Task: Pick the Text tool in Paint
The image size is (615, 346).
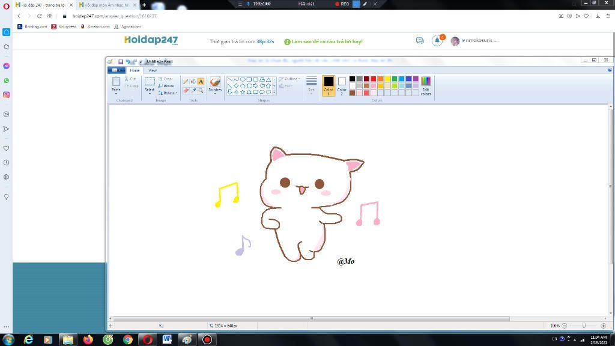Action: [x=201, y=82]
